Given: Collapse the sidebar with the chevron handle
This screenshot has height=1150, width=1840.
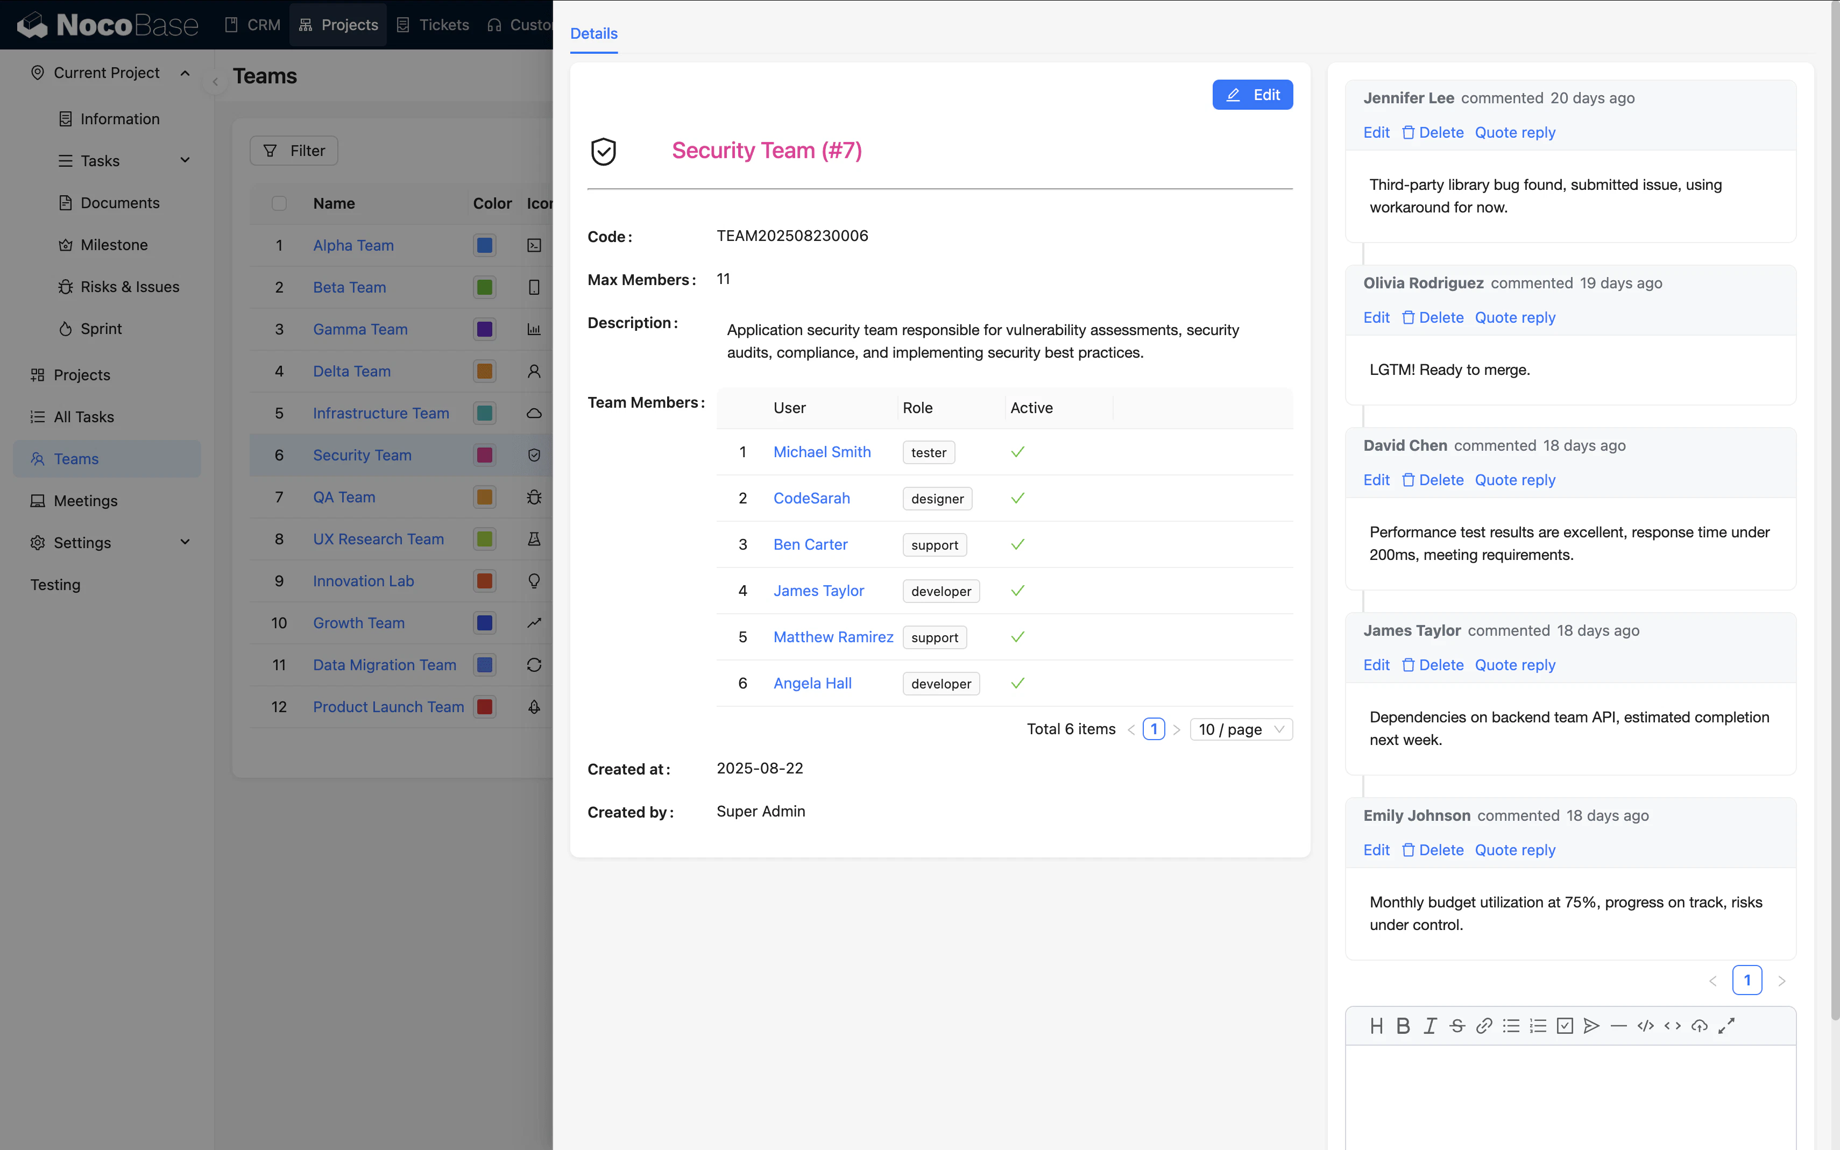Looking at the screenshot, I should [215, 82].
